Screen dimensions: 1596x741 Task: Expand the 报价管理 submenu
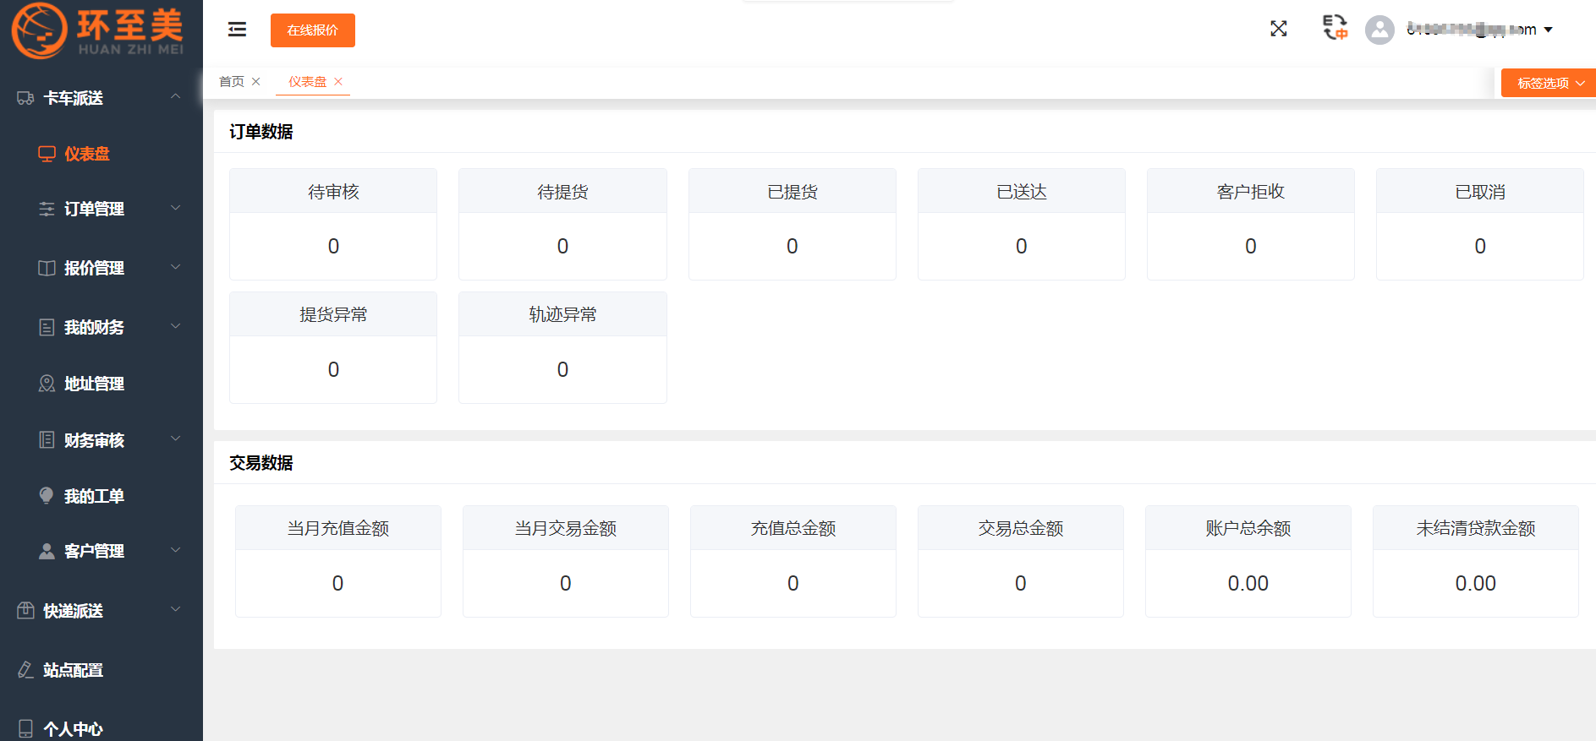(175, 267)
